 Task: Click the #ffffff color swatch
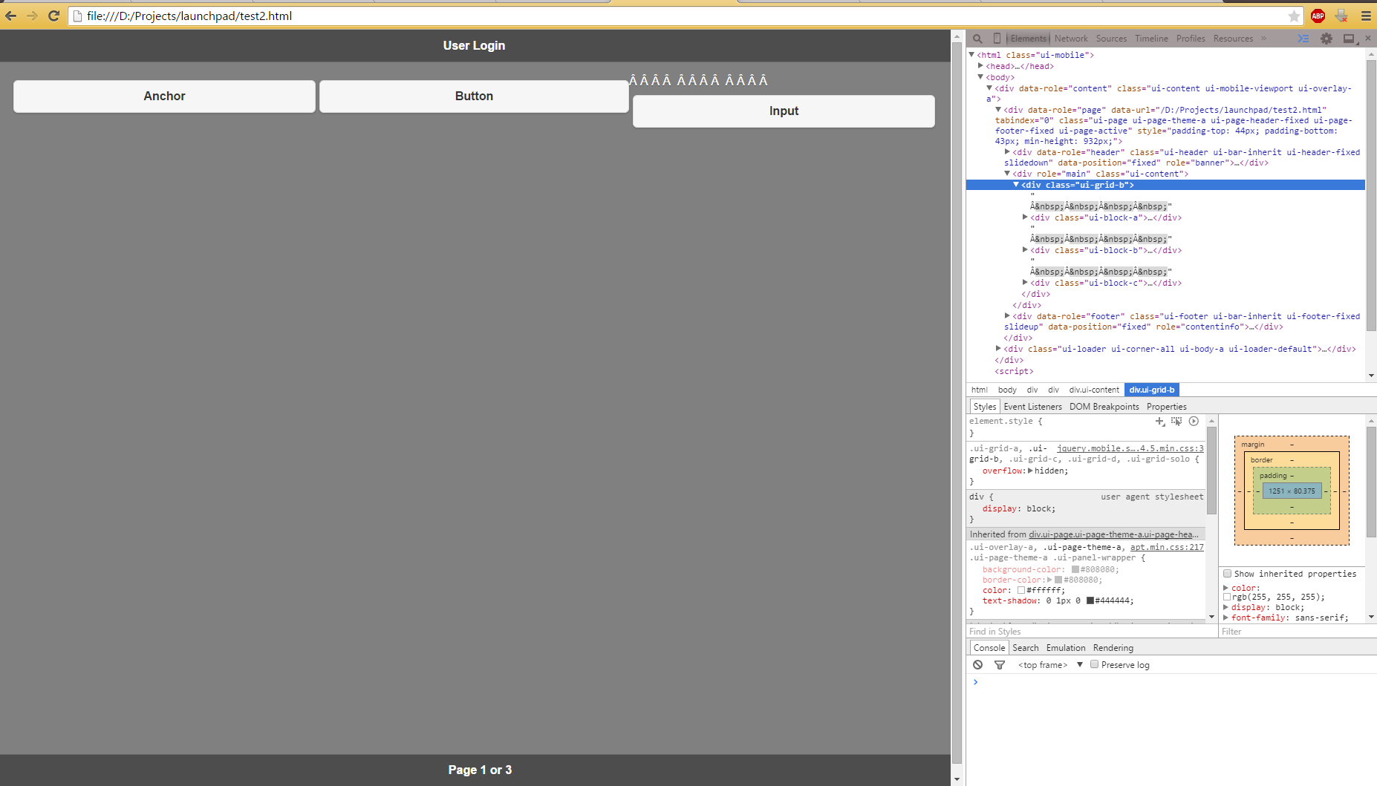1021,590
